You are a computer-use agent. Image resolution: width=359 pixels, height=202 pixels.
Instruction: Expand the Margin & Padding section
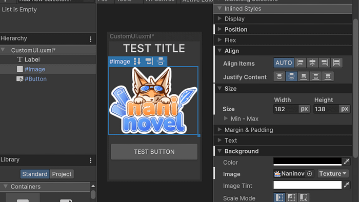[220, 130]
